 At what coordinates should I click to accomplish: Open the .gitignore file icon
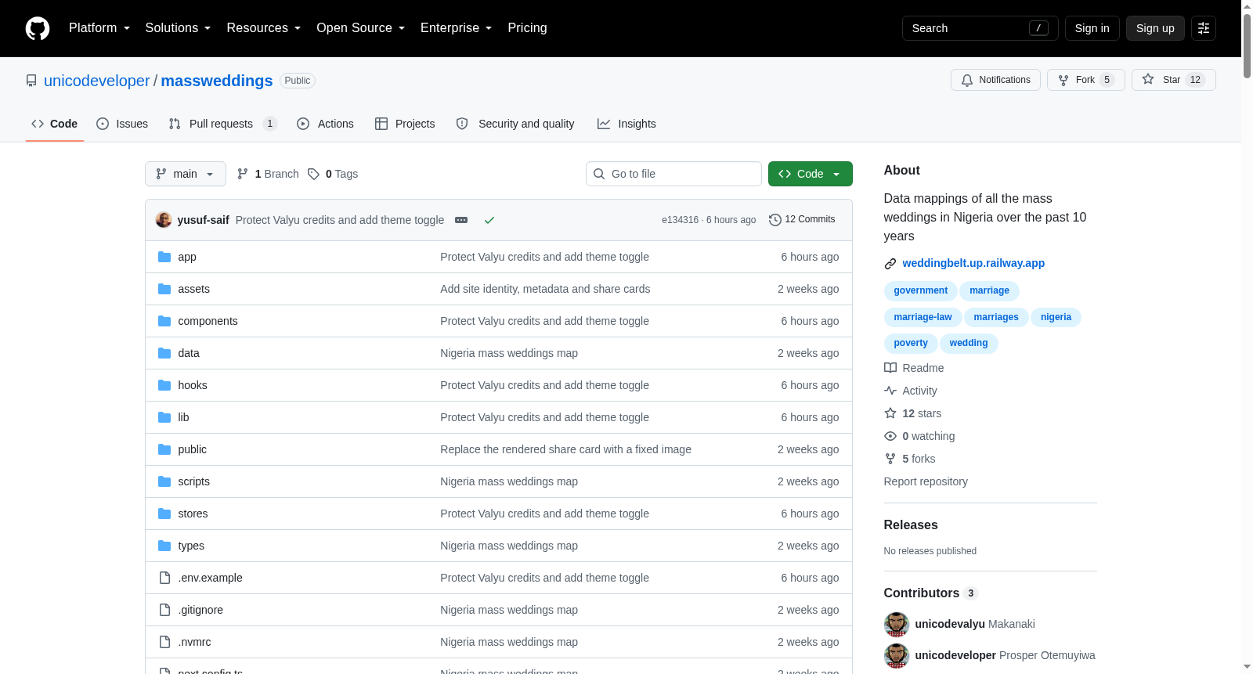164,610
